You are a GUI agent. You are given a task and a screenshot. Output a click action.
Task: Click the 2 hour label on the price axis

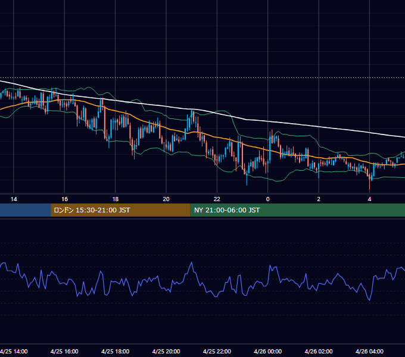[x=319, y=199]
